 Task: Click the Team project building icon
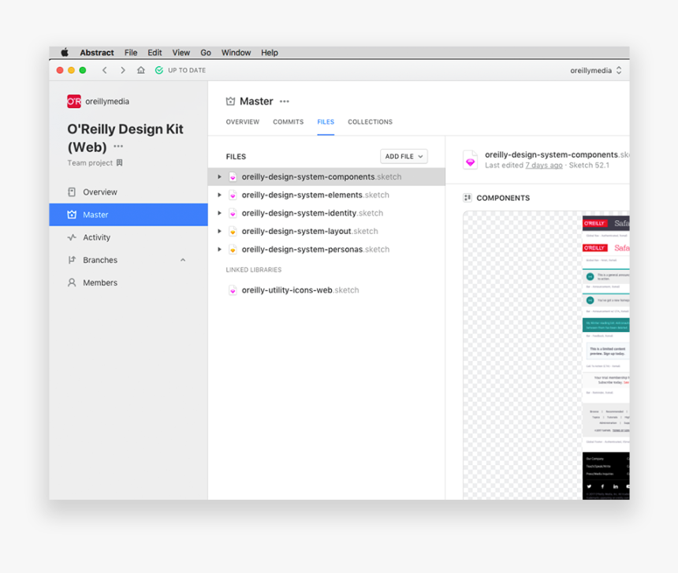point(119,162)
